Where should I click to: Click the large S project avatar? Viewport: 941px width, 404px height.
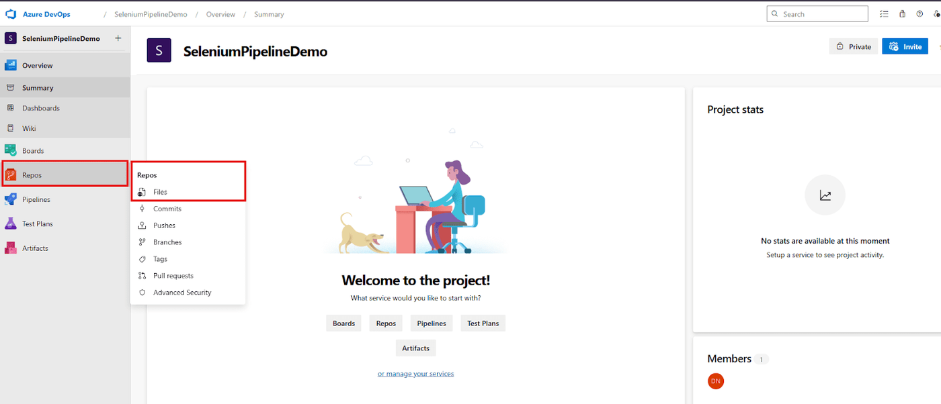(x=159, y=50)
